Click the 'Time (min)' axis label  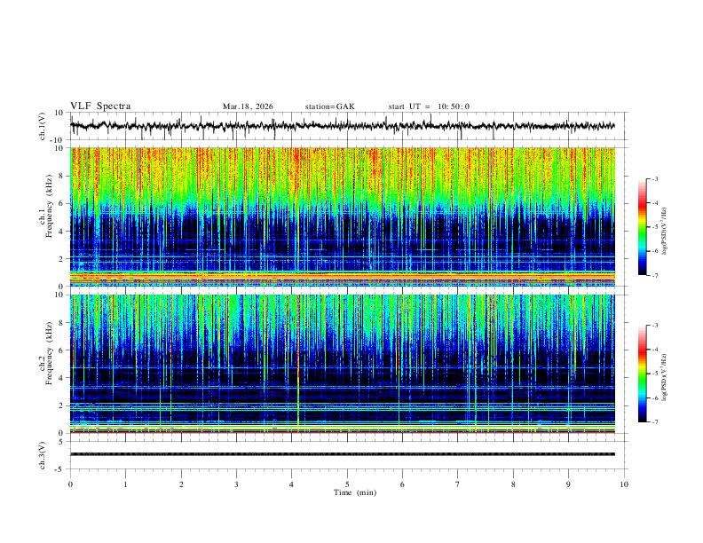click(355, 492)
